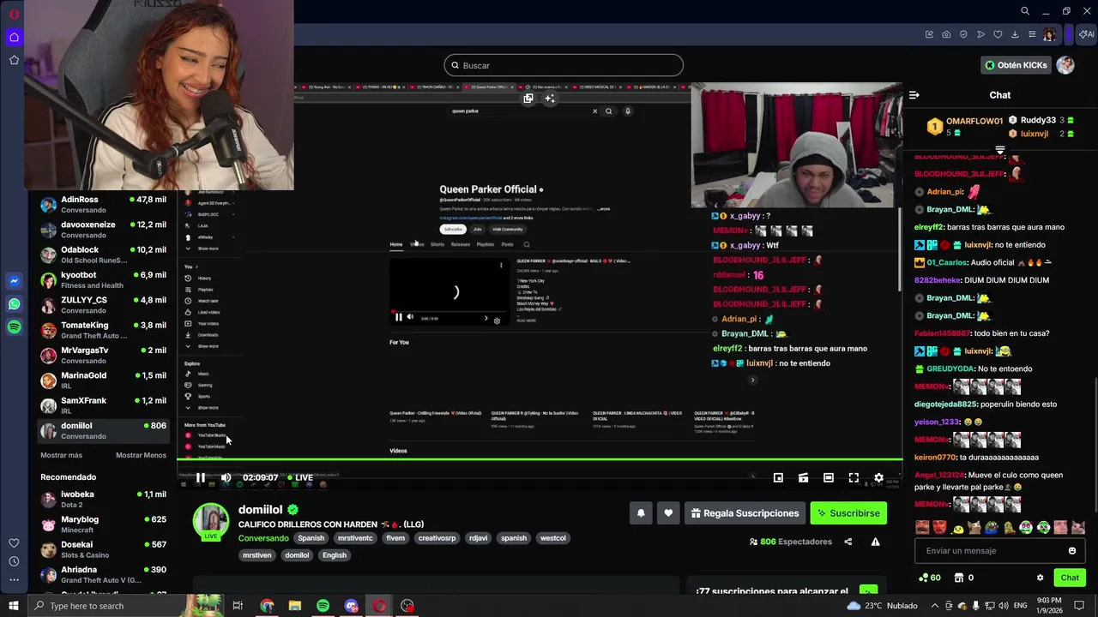This screenshot has width=1098, height=617.
Task: Click the 23°C Nublado weather widget
Action: pos(882,606)
